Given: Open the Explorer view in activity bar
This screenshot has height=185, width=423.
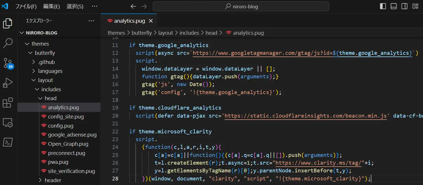Looking at the screenshot, I should coord(8,24).
